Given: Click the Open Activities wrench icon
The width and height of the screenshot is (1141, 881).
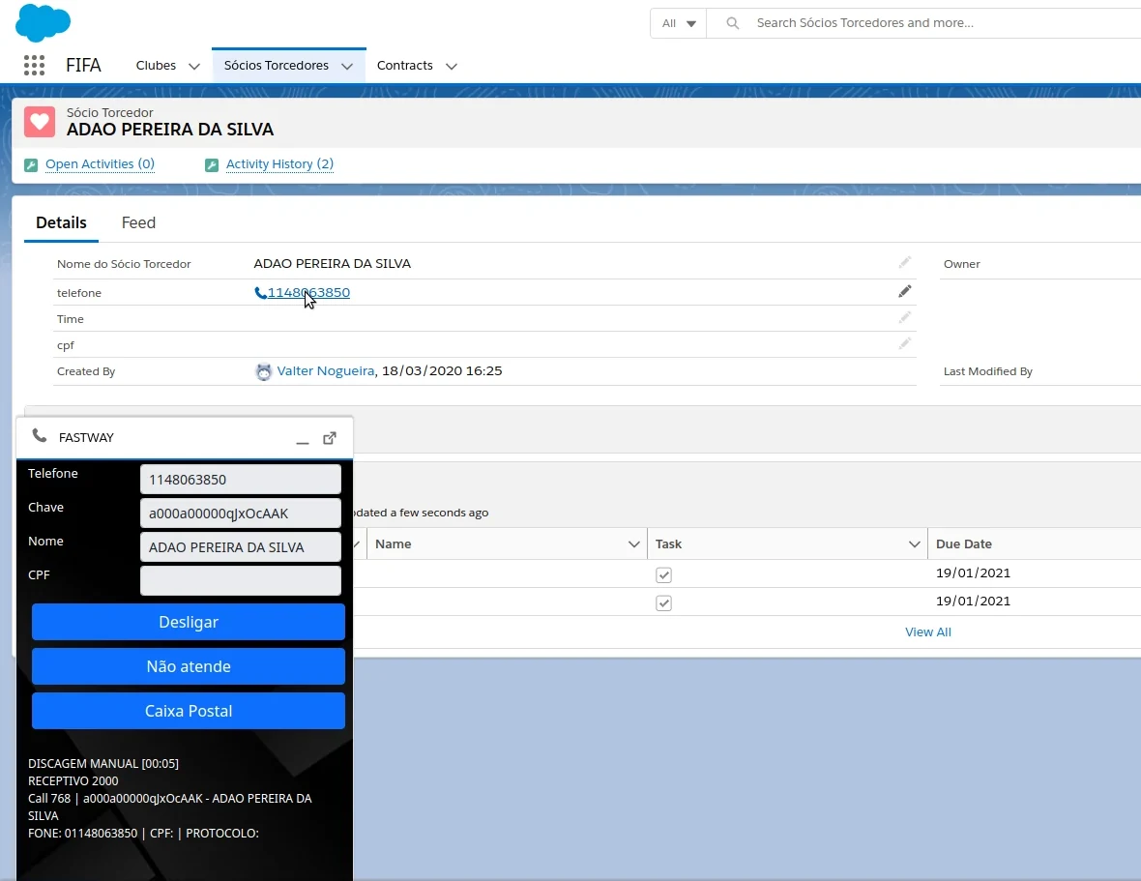Looking at the screenshot, I should pos(31,165).
